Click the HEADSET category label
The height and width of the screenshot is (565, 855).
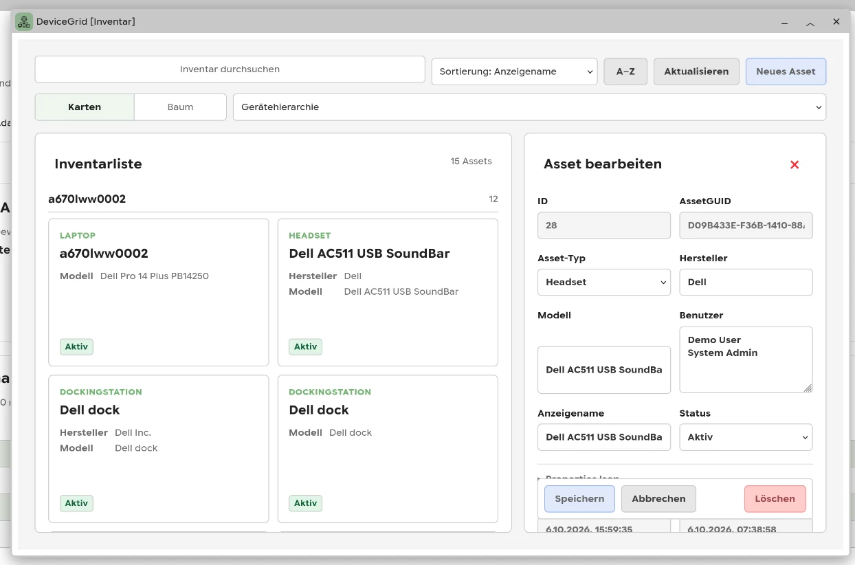(x=310, y=236)
